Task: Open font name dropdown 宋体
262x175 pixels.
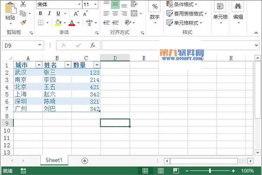Action: point(79,4)
